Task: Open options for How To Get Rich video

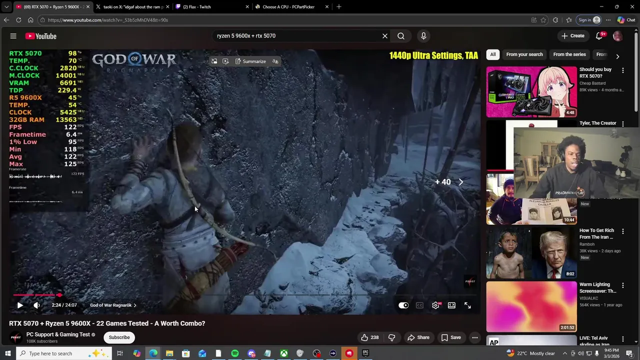Action: pyautogui.click(x=622, y=231)
